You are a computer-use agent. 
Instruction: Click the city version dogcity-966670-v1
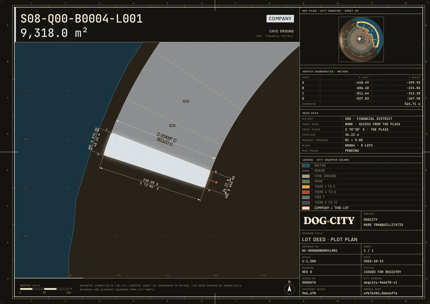coord(380,282)
